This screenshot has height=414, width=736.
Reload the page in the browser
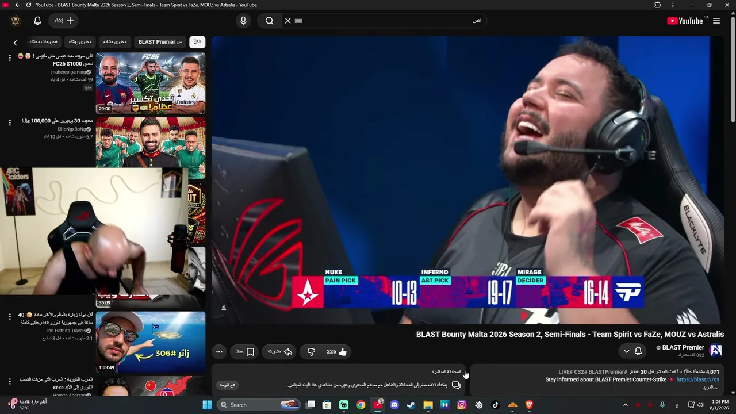29,5
